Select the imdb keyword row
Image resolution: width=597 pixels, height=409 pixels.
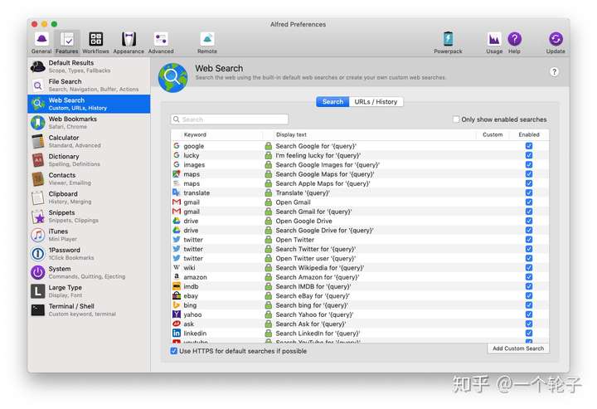tap(360, 286)
